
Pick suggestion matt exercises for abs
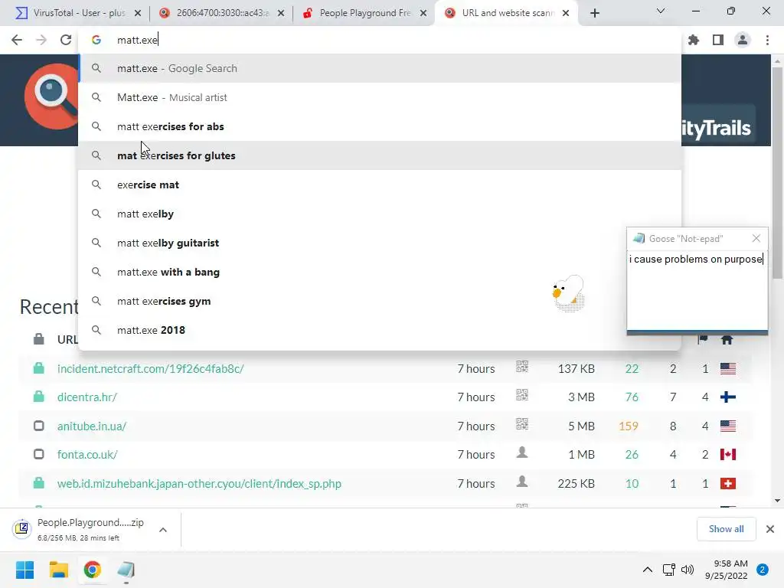[x=380, y=126]
